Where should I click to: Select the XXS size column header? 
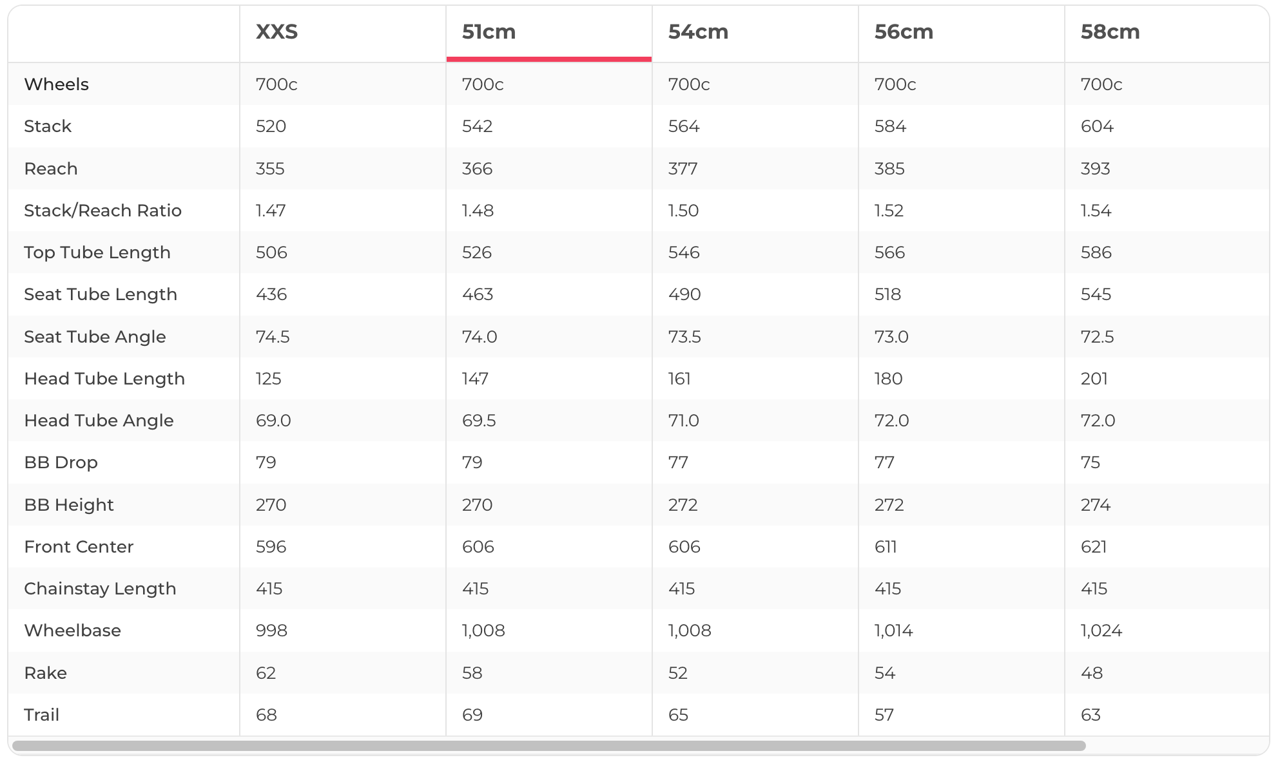(x=277, y=32)
